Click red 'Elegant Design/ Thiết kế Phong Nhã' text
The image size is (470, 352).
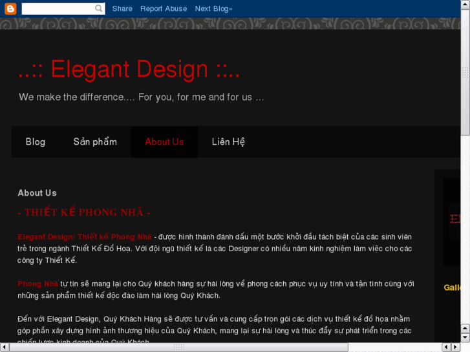(85, 236)
